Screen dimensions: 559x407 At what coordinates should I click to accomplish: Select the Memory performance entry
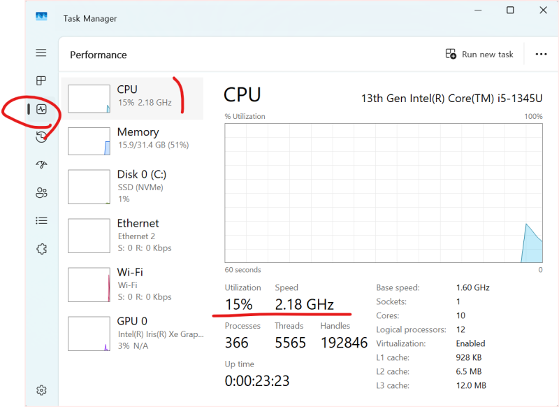point(132,141)
